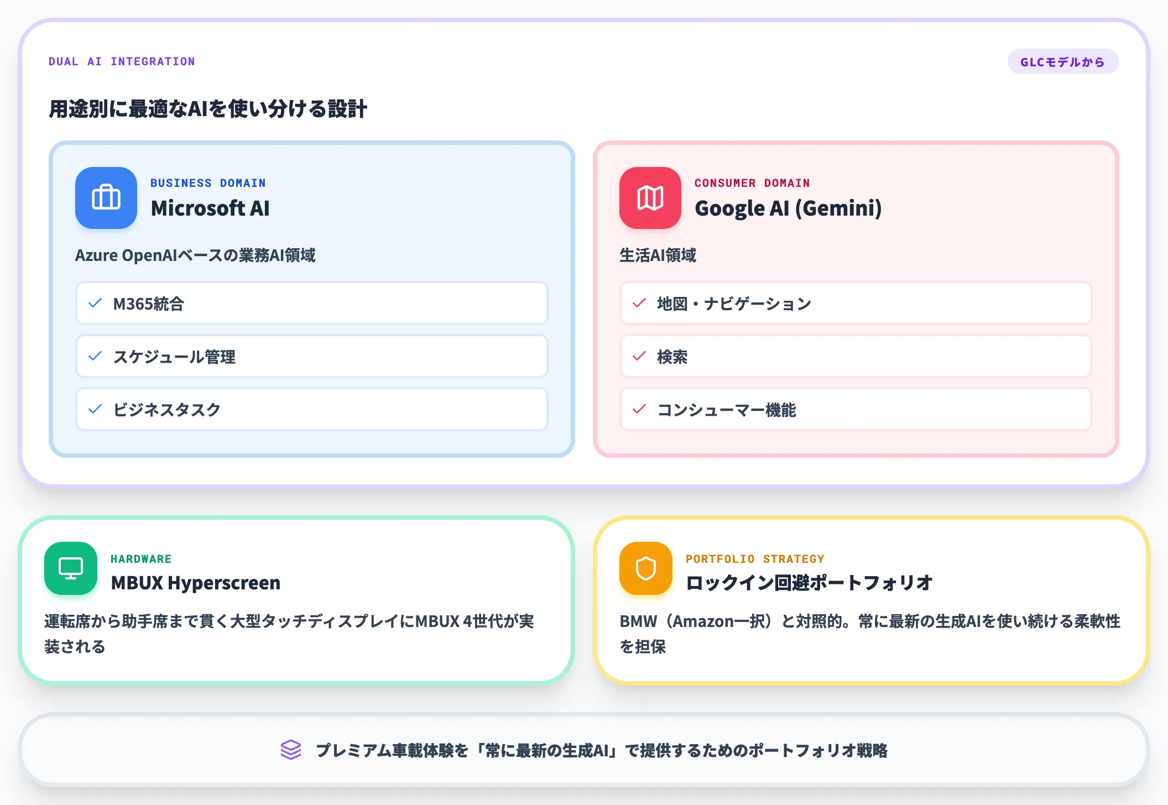
Task: Click the heading 用途別に最適なAIを使い分ける設計
Action: (x=208, y=109)
